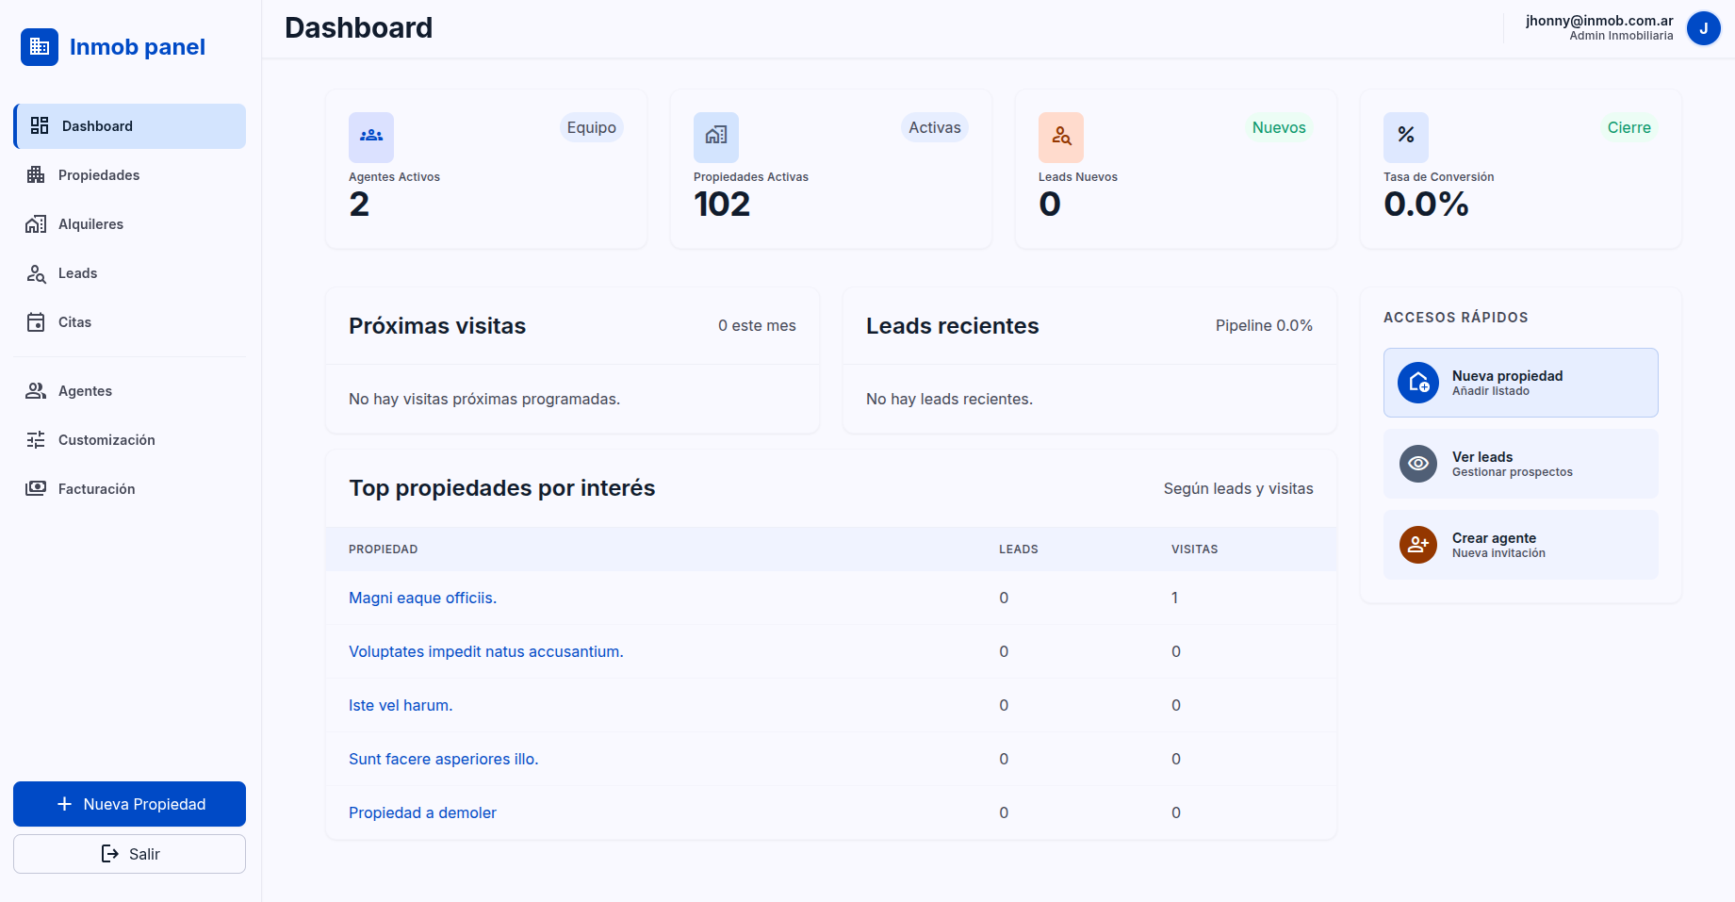Click the visitas value 1 for Magni eaque
The image size is (1735, 902).
pyautogui.click(x=1174, y=598)
